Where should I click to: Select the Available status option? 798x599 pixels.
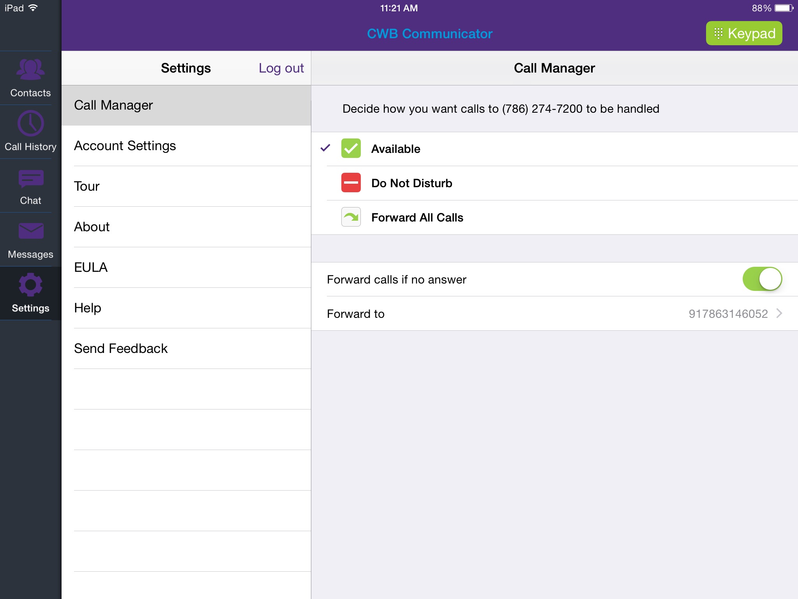[396, 149]
